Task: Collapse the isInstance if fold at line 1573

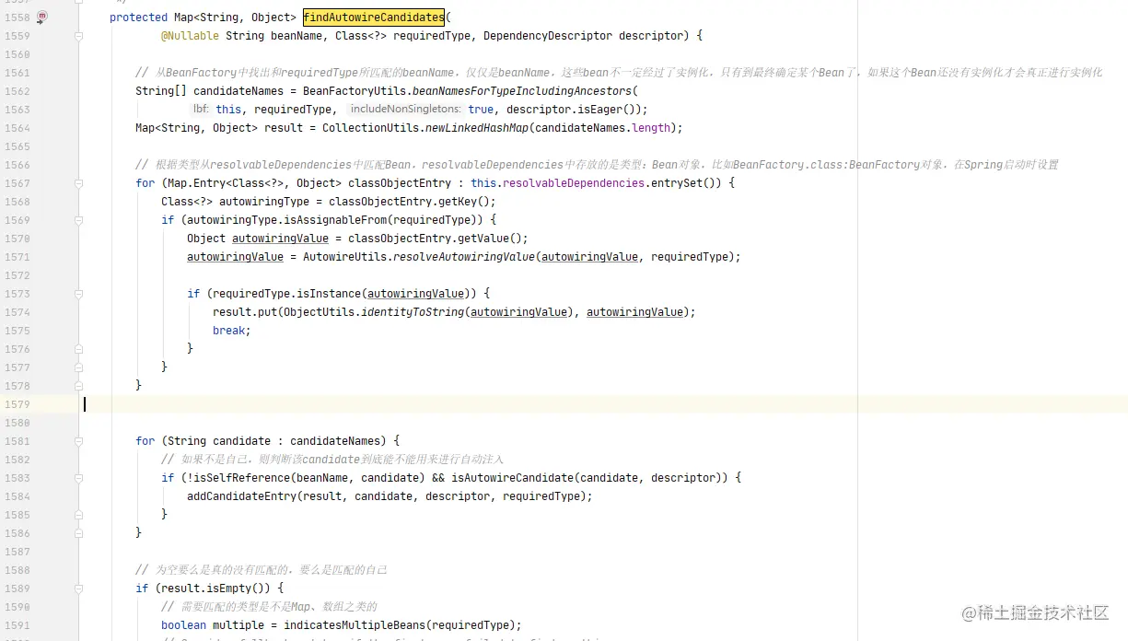Action: [x=79, y=294]
